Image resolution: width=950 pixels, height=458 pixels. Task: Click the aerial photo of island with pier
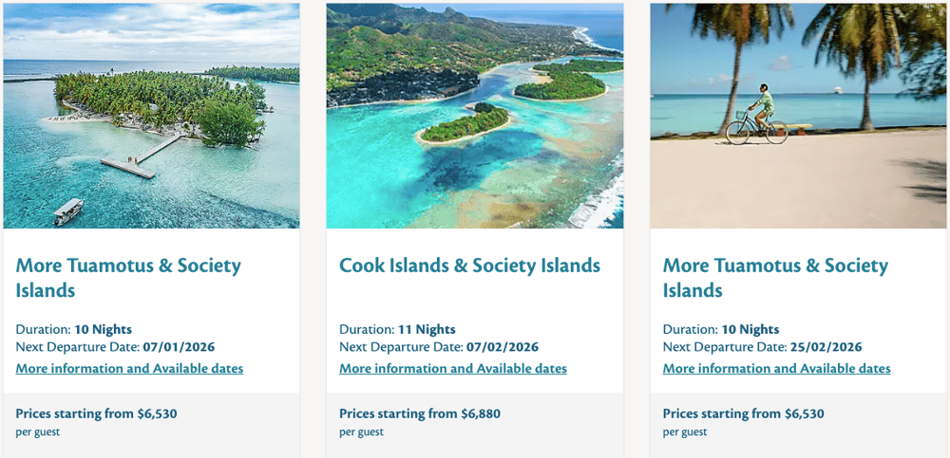[x=151, y=114]
